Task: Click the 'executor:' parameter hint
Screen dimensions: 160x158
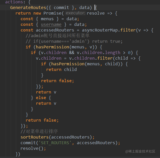Action: tap(75, 13)
